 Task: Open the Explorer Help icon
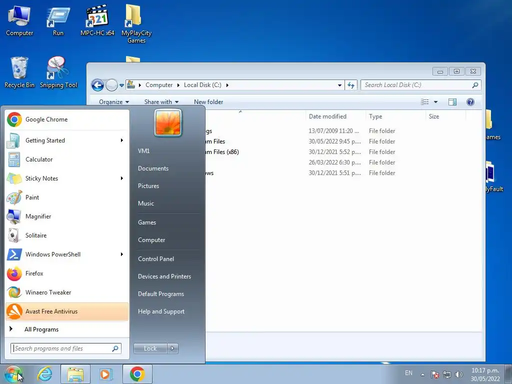coord(470,102)
